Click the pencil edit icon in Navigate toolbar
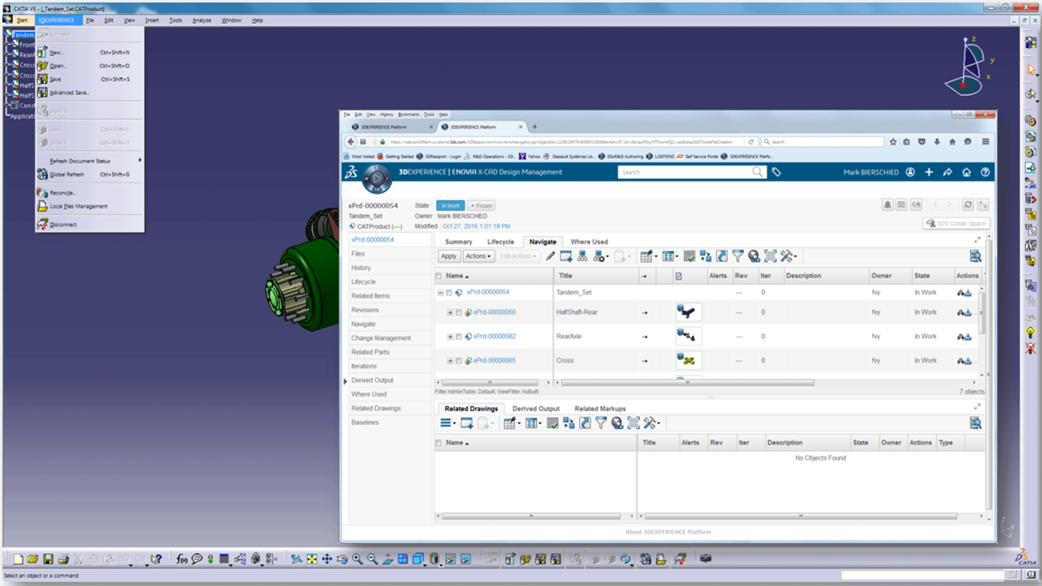 (x=550, y=256)
